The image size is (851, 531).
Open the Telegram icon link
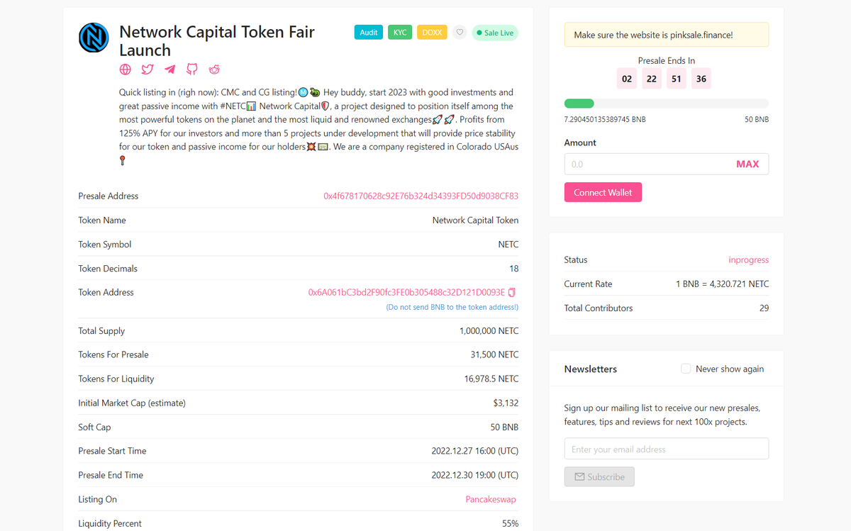169,69
